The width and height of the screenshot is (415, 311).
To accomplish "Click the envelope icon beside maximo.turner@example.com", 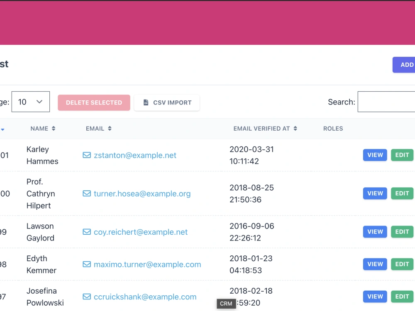I will 86,264.
